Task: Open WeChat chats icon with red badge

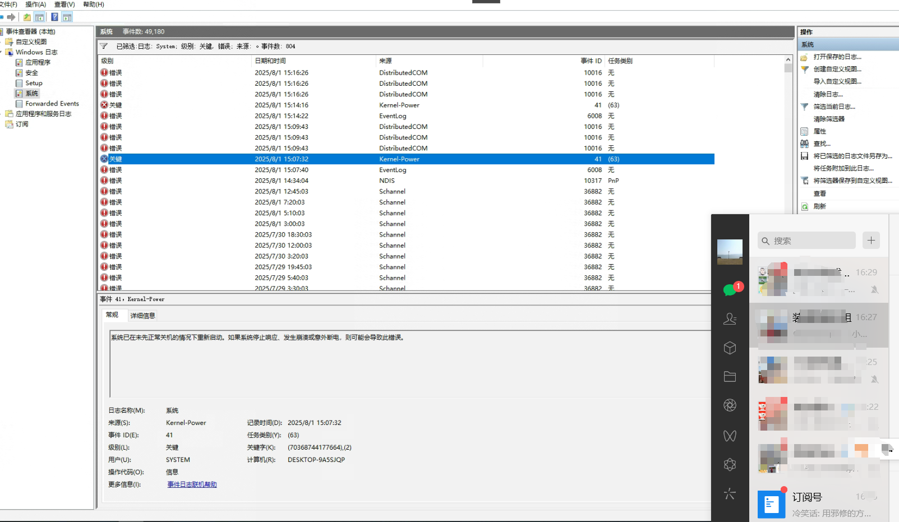Action: 730,290
